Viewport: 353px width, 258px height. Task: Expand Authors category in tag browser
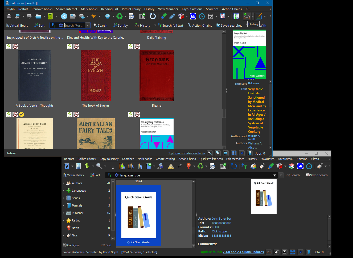click(x=63, y=183)
